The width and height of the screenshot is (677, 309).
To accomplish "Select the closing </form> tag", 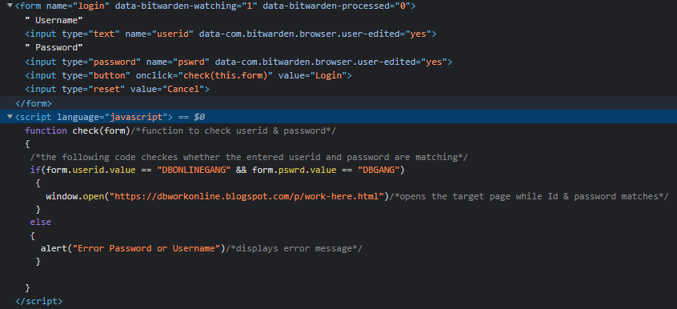I will pos(34,103).
